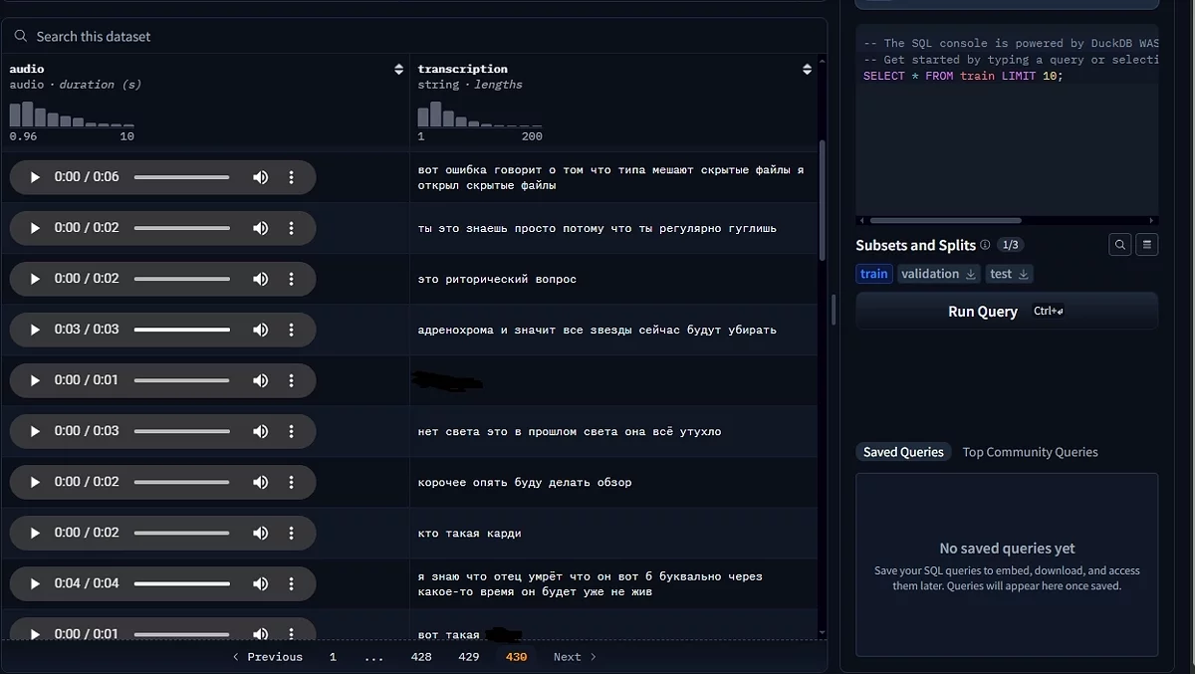Click the search icon in Subsets and Splits
Image resolution: width=1195 pixels, height=674 pixels.
1120,245
